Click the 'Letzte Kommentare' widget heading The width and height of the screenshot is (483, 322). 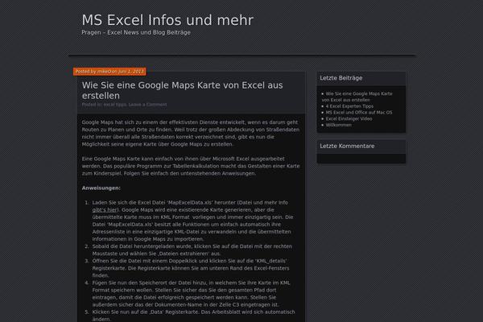(x=347, y=146)
